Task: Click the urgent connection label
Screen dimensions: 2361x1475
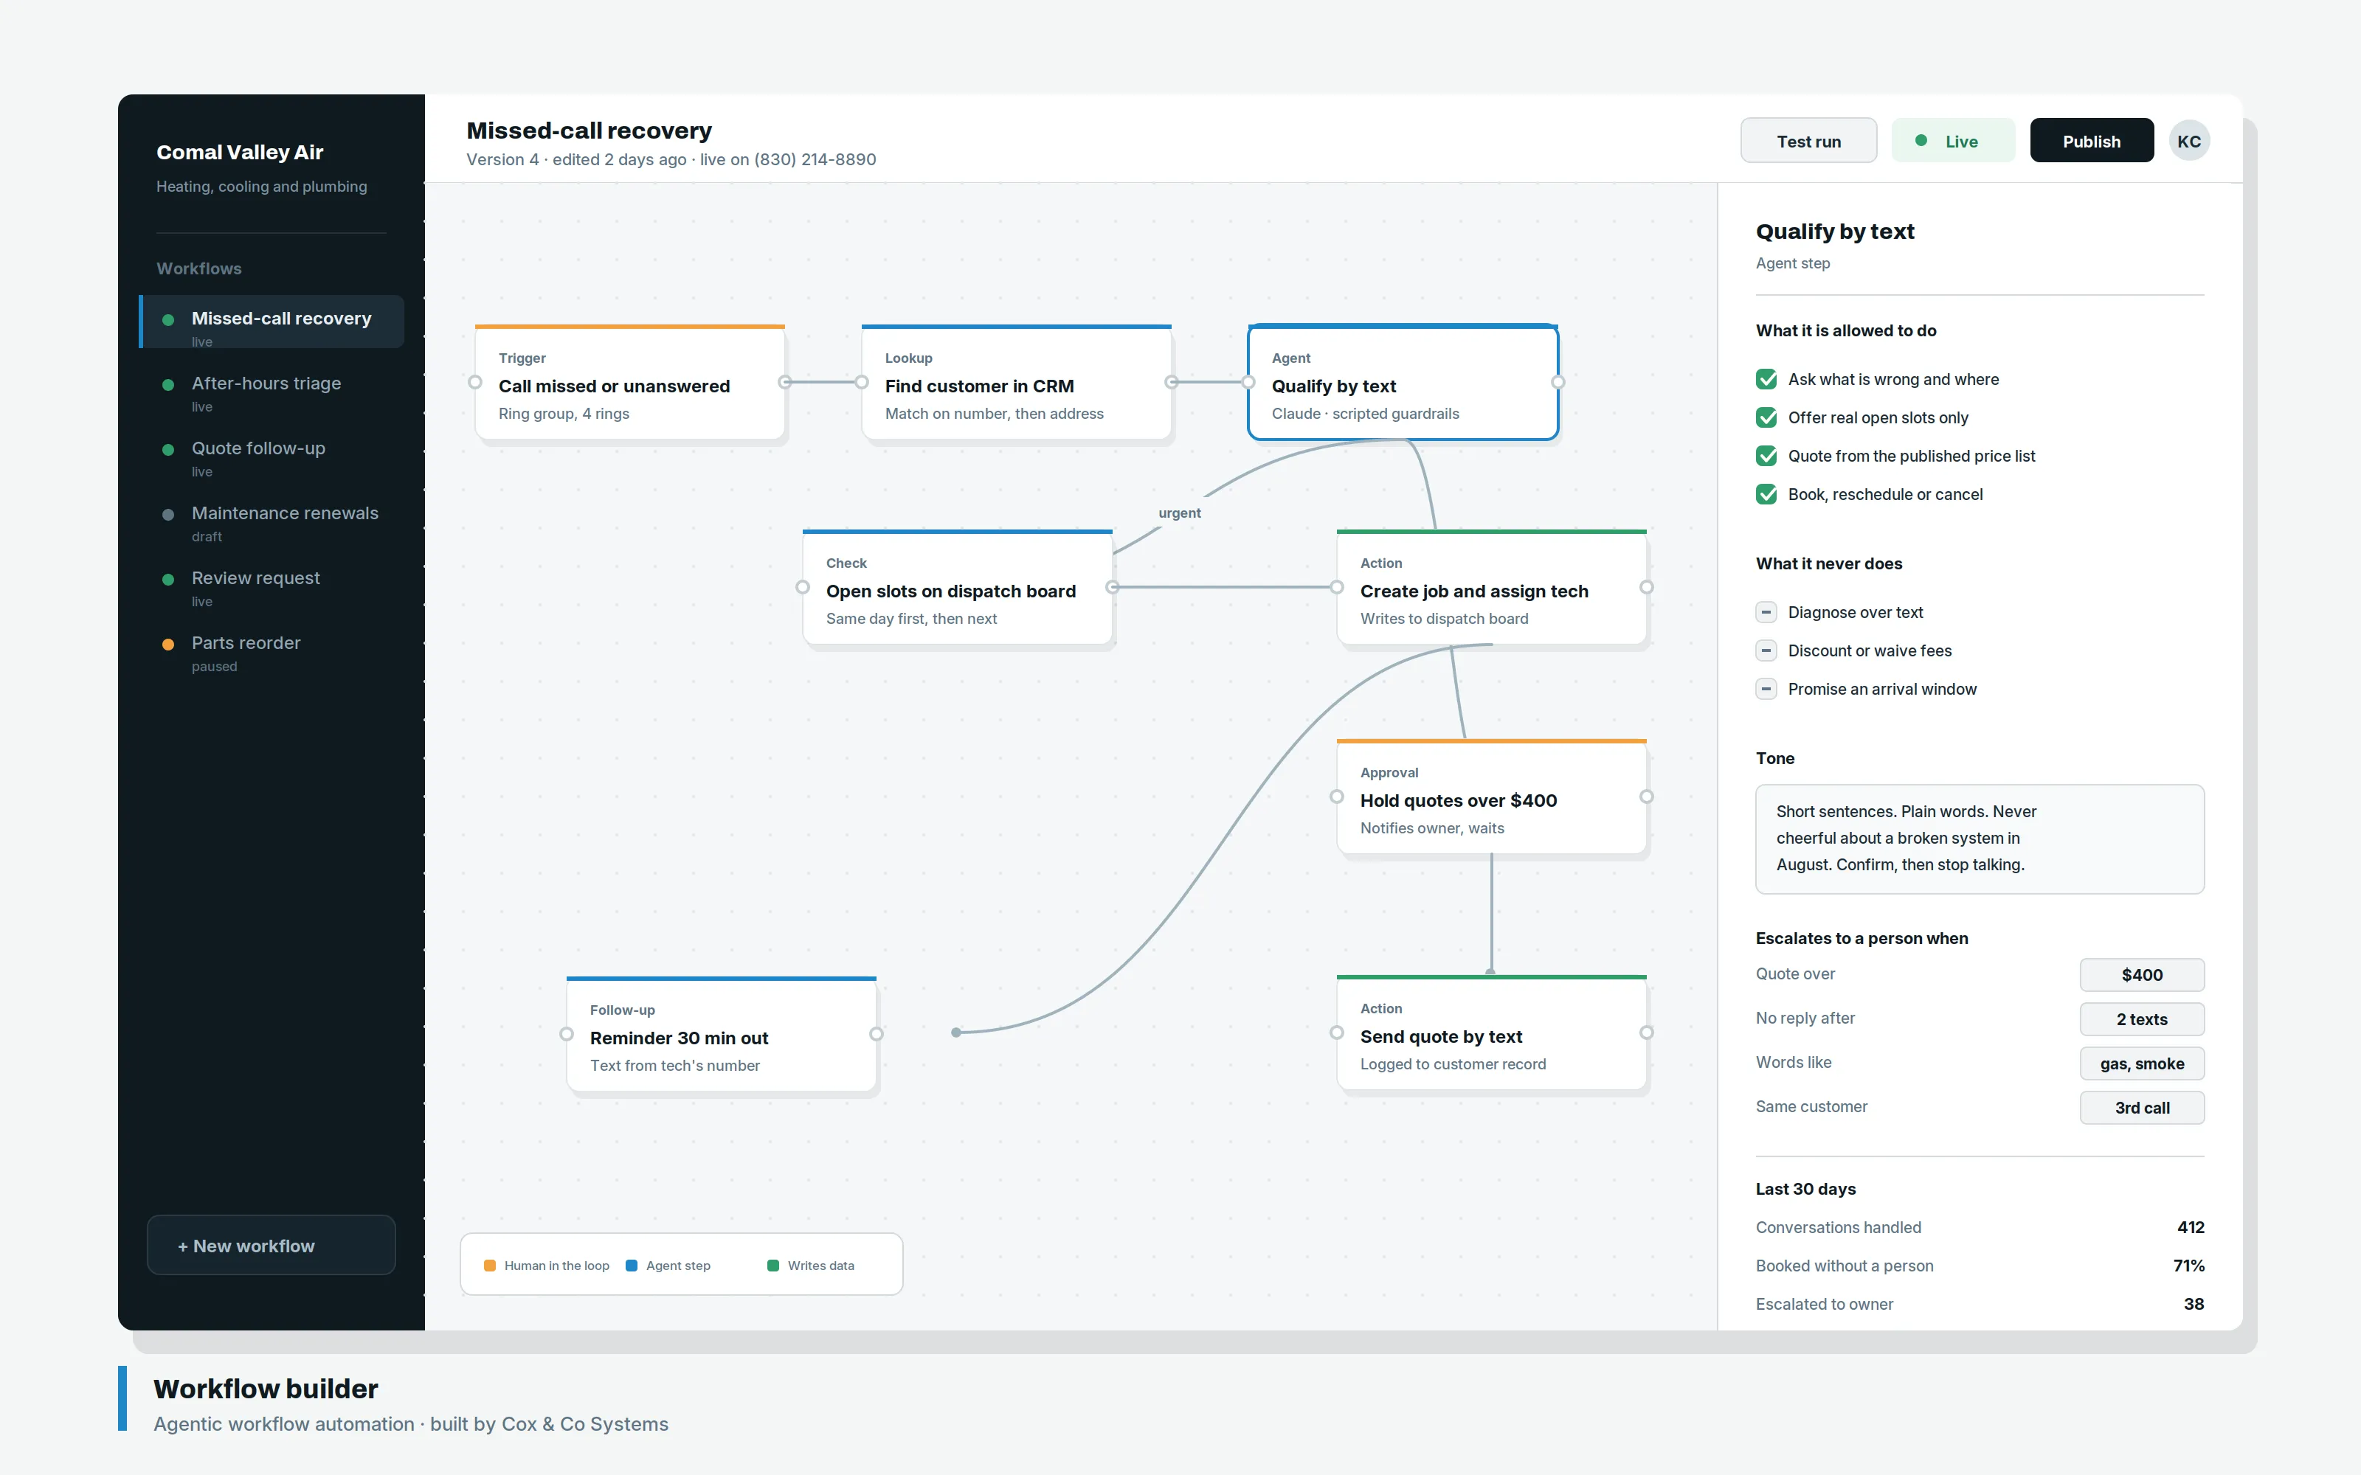Action: 1180,513
